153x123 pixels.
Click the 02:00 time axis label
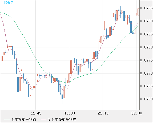click(137, 113)
